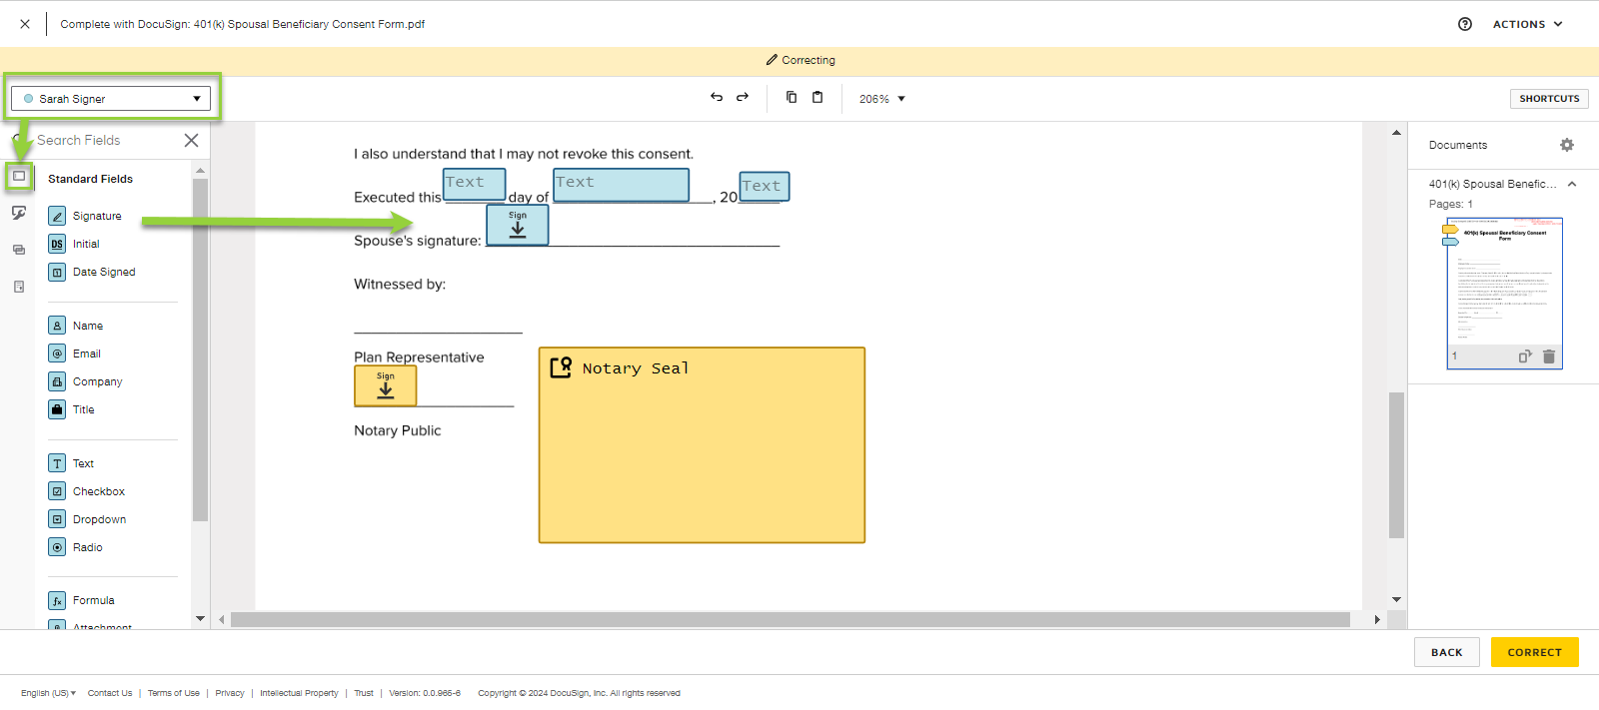Open the ACTIONS menu
Image resolution: width=1599 pixels, height=710 pixels.
point(1527,24)
